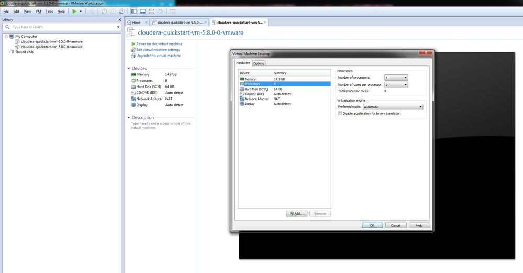Open the power options arrow beside play icon
523x273 pixels.
(x=81, y=12)
